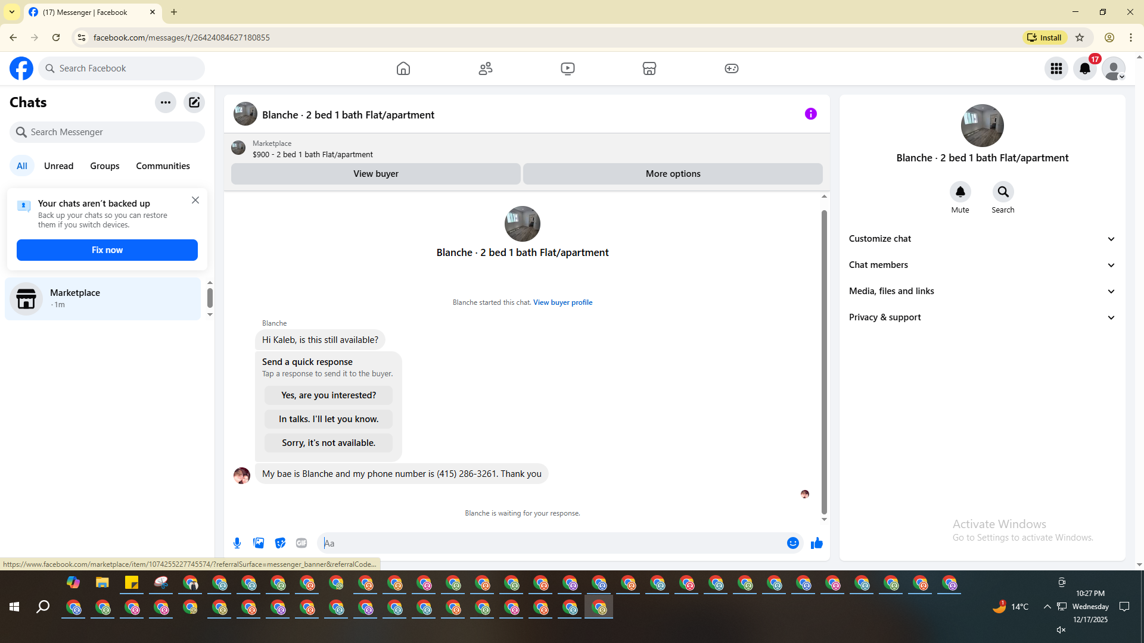The width and height of the screenshot is (1144, 643).
Task: Open the emoji picker in message box
Action: (x=792, y=543)
